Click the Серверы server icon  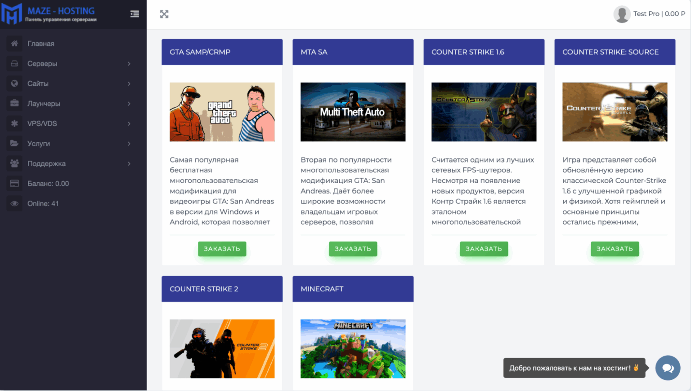(x=14, y=63)
